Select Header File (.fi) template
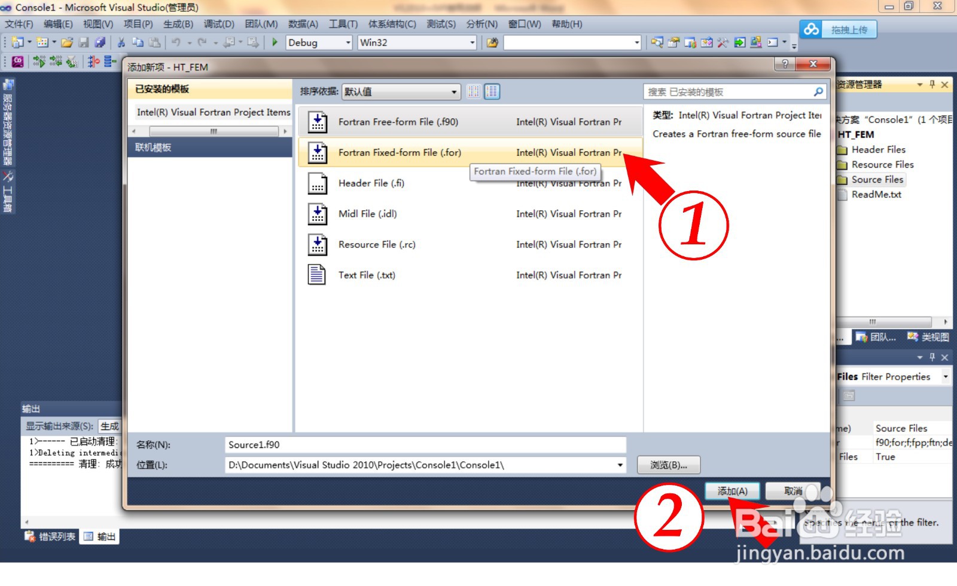957x586 pixels. tap(470, 183)
